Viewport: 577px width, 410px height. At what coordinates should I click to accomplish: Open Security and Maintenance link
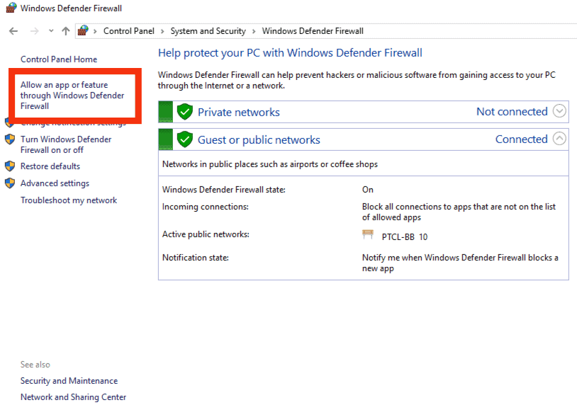69,380
